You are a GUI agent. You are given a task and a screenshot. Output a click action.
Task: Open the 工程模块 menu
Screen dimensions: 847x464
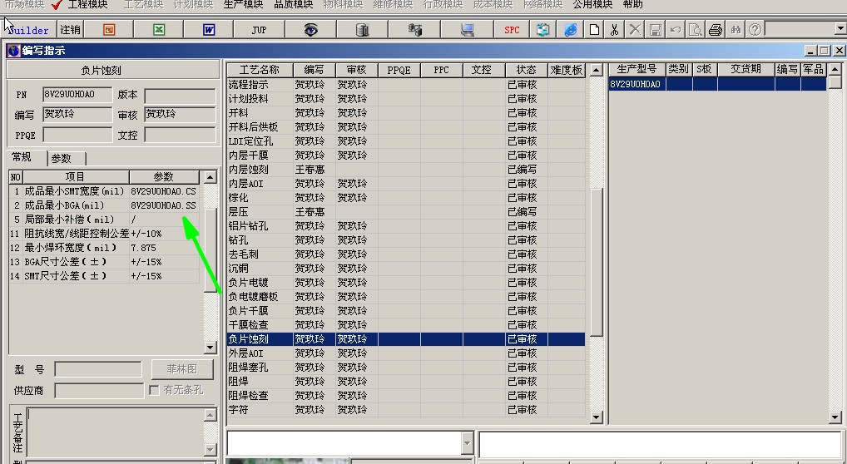pos(87,5)
